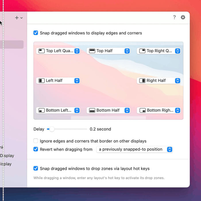This screenshot has width=201, height=201.
Task: Click the Right Half layout icon
Action: pyautogui.click(x=142, y=81)
